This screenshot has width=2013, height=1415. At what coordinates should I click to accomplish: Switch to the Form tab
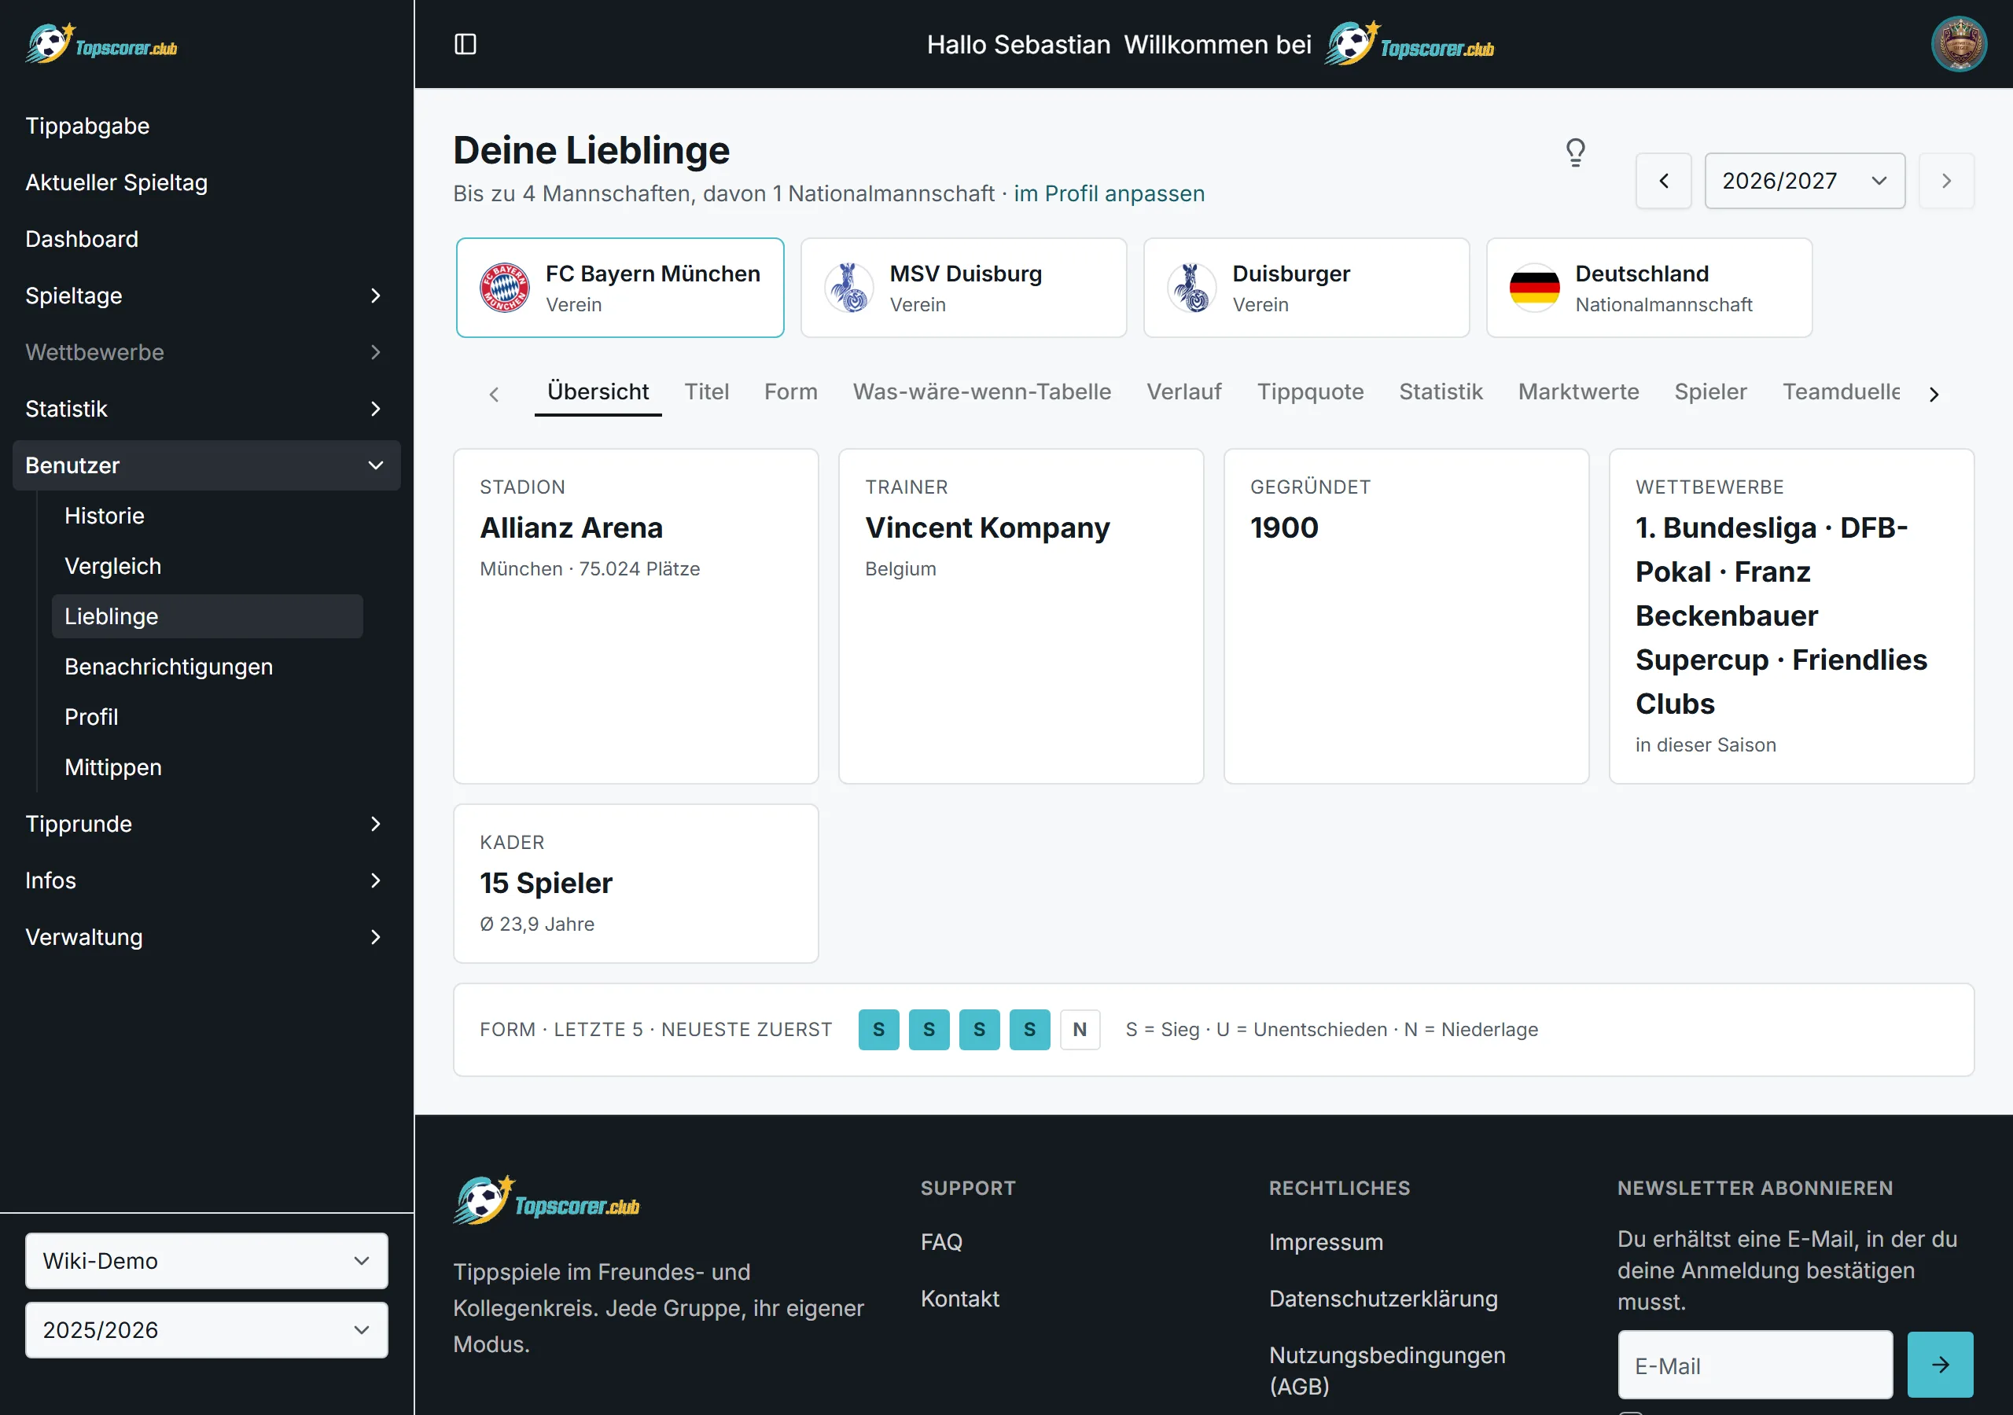(x=791, y=392)
